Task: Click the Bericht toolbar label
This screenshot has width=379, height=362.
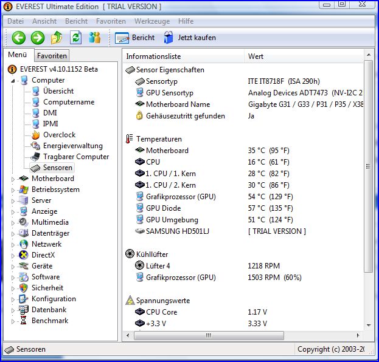Action: point(144,38)
